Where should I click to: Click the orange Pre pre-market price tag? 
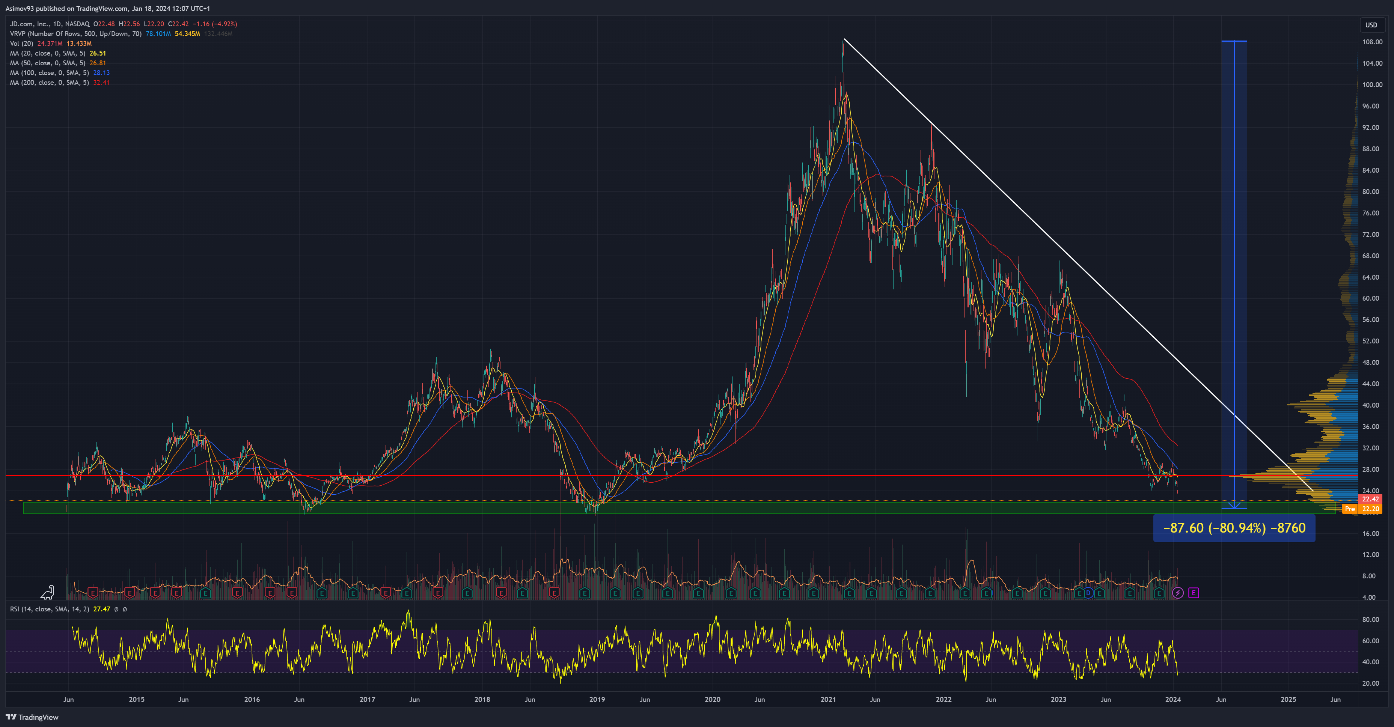(x=1350, y=509)
